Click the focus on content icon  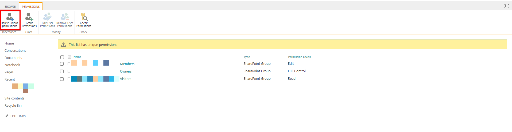click(506, 6)
